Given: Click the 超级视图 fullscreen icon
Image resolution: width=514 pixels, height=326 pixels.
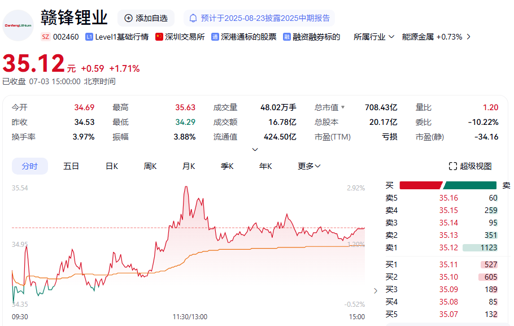Looking at the screenshot, I should (452, 166).
